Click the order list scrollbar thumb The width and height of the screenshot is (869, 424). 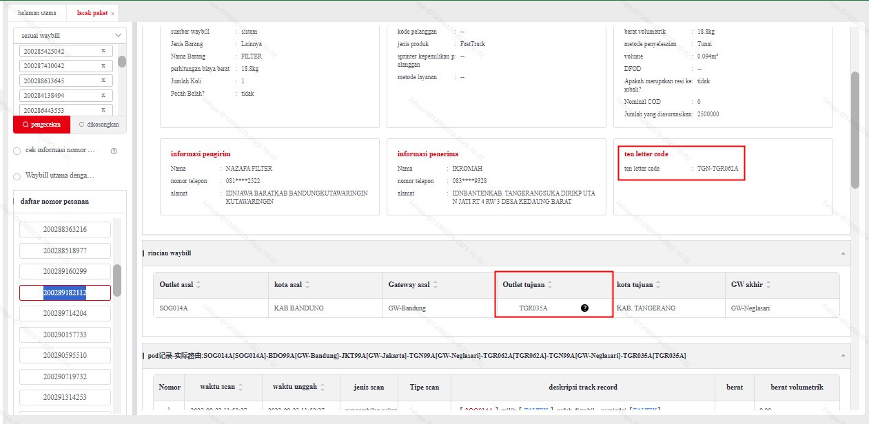pyautogui.click(x=117, y=280)
